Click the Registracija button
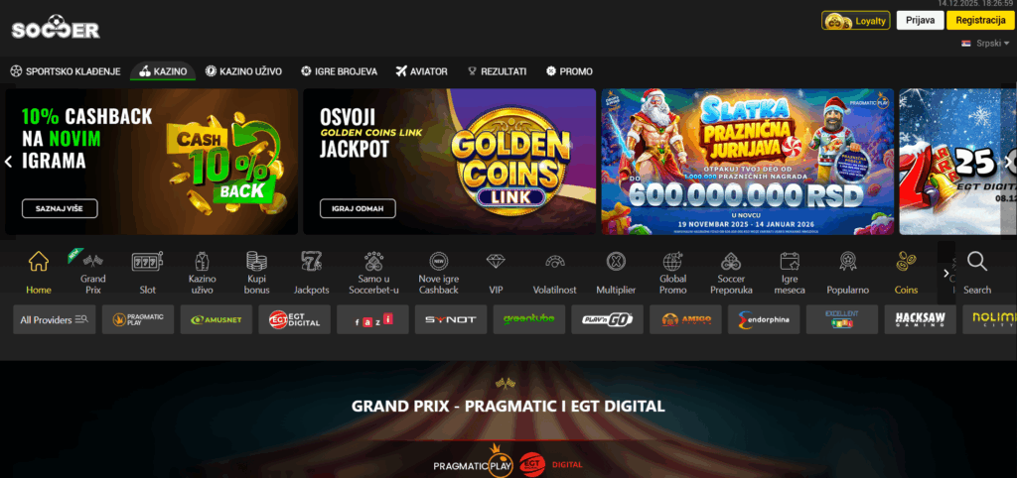This screenshot has height=478, width=1017. pyautogui.click(x=980, y=20)
